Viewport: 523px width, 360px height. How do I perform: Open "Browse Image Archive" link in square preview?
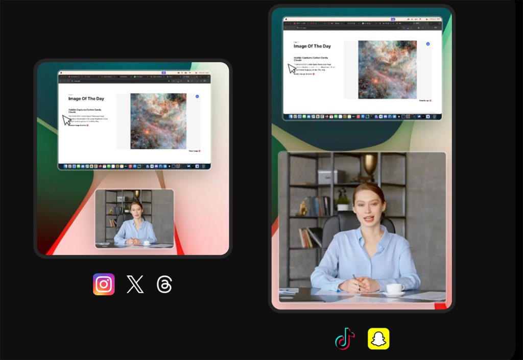click(x=78, y=125)
